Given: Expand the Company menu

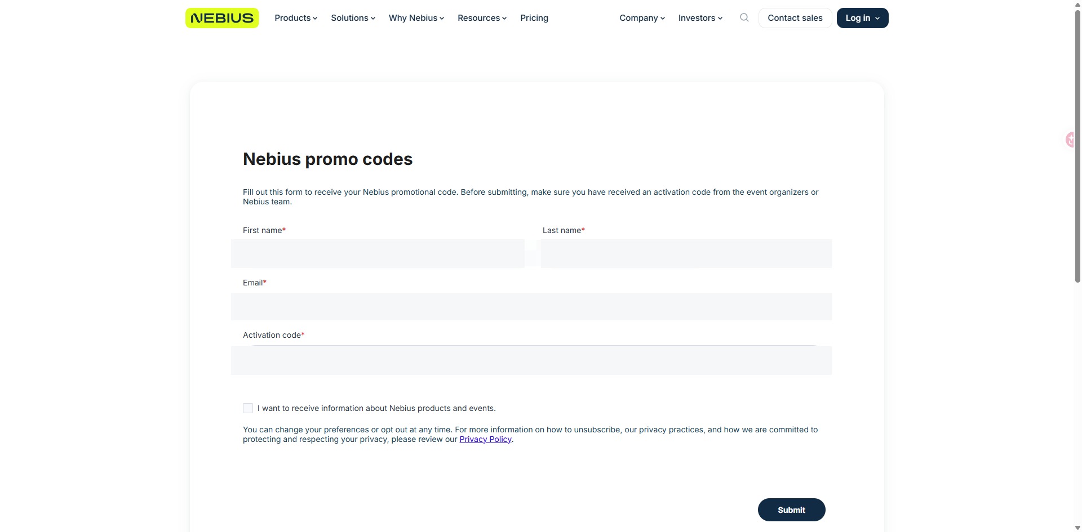Looking at the screenshot, I should click(642, 18).
